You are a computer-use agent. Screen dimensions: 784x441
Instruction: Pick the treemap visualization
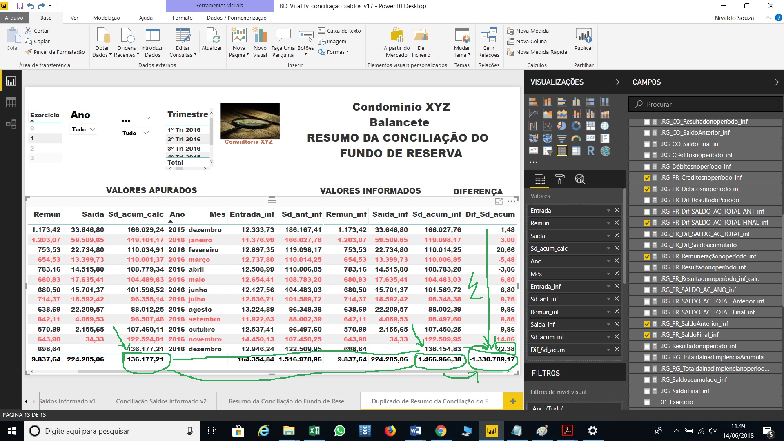[x=591, y=126]
